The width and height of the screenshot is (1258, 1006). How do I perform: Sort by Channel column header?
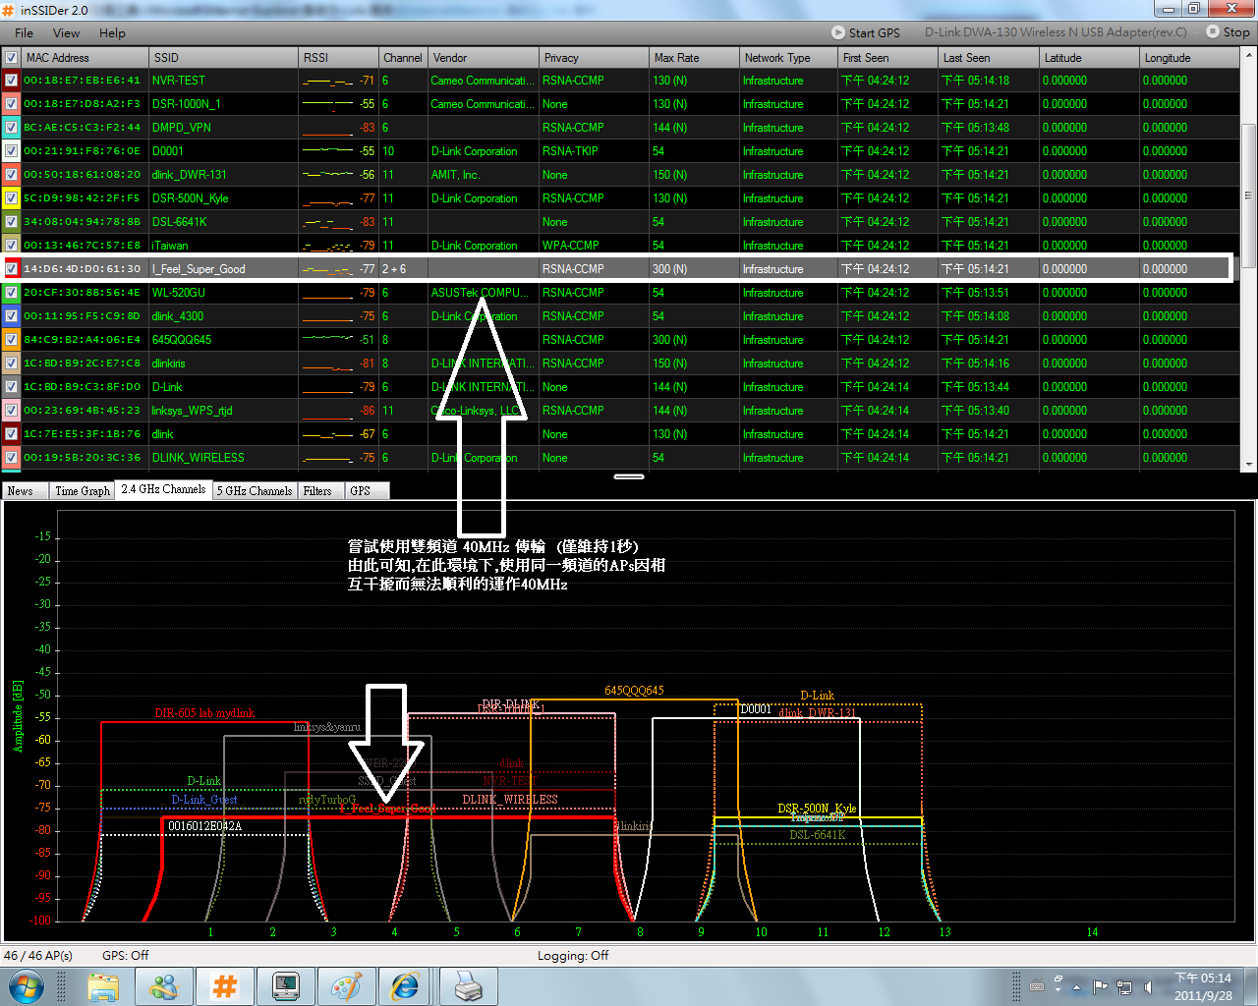(403, 58)
